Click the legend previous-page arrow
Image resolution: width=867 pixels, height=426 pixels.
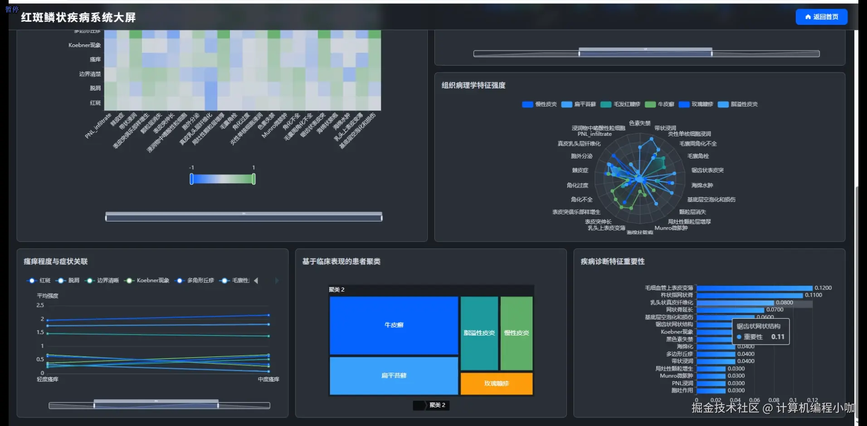(x=256, y=281)
